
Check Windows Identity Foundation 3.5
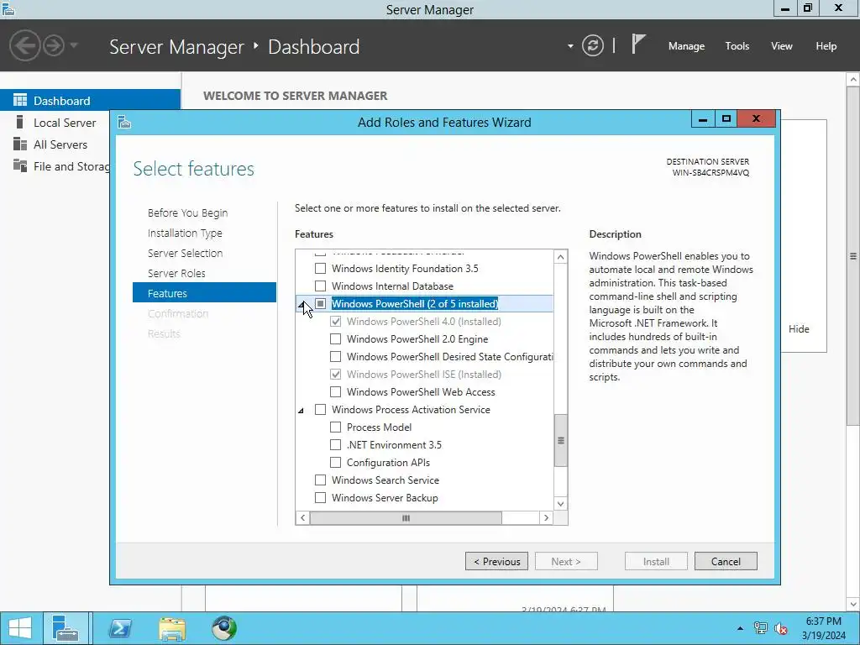point(320,268)
